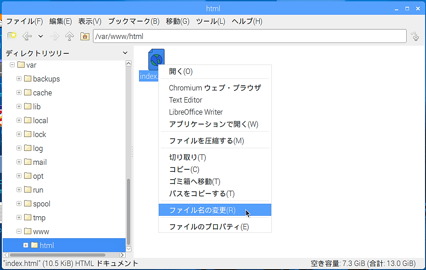426x270 pixels.
Task: Choose コピー(C) copy option
Action: pyautogui.click(x=215, y=169)
